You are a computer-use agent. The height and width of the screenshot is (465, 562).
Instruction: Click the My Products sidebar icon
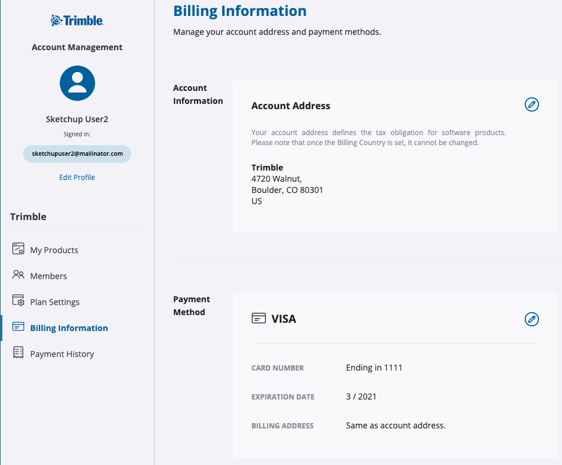pos(18,248)
